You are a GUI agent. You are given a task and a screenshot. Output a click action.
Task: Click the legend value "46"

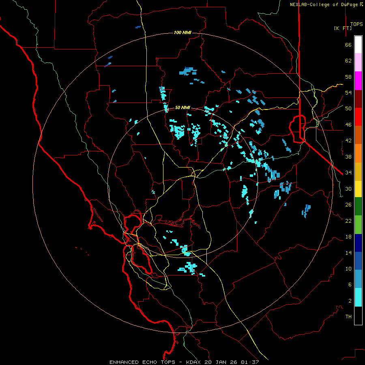point(348,125)
